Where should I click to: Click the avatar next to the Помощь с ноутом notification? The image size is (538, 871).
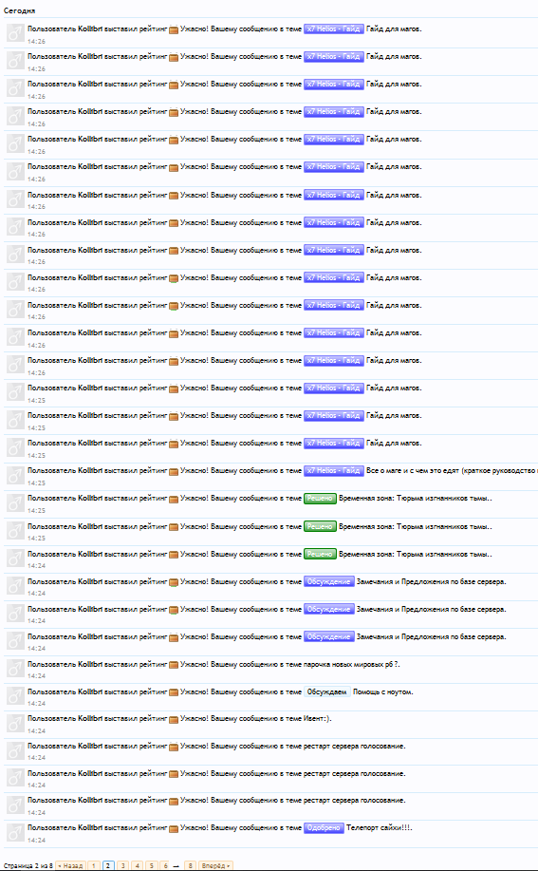15,696
